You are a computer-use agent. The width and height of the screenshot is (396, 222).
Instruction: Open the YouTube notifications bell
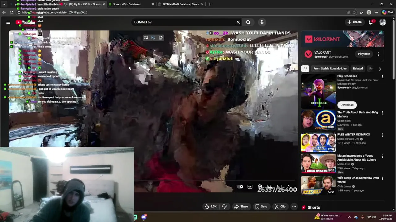(x=371, y=22)
